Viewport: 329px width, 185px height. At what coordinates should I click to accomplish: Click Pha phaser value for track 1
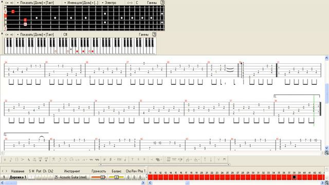[x=140, y=177]
